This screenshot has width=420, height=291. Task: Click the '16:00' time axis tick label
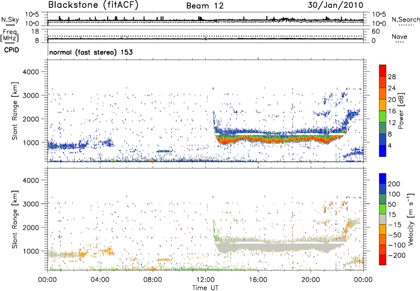(x=258, y=280)
